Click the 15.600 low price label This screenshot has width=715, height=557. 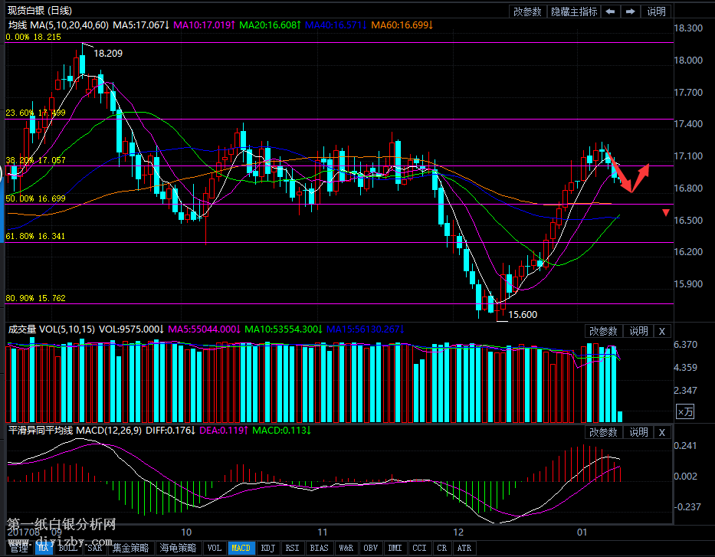coord(523,314)
